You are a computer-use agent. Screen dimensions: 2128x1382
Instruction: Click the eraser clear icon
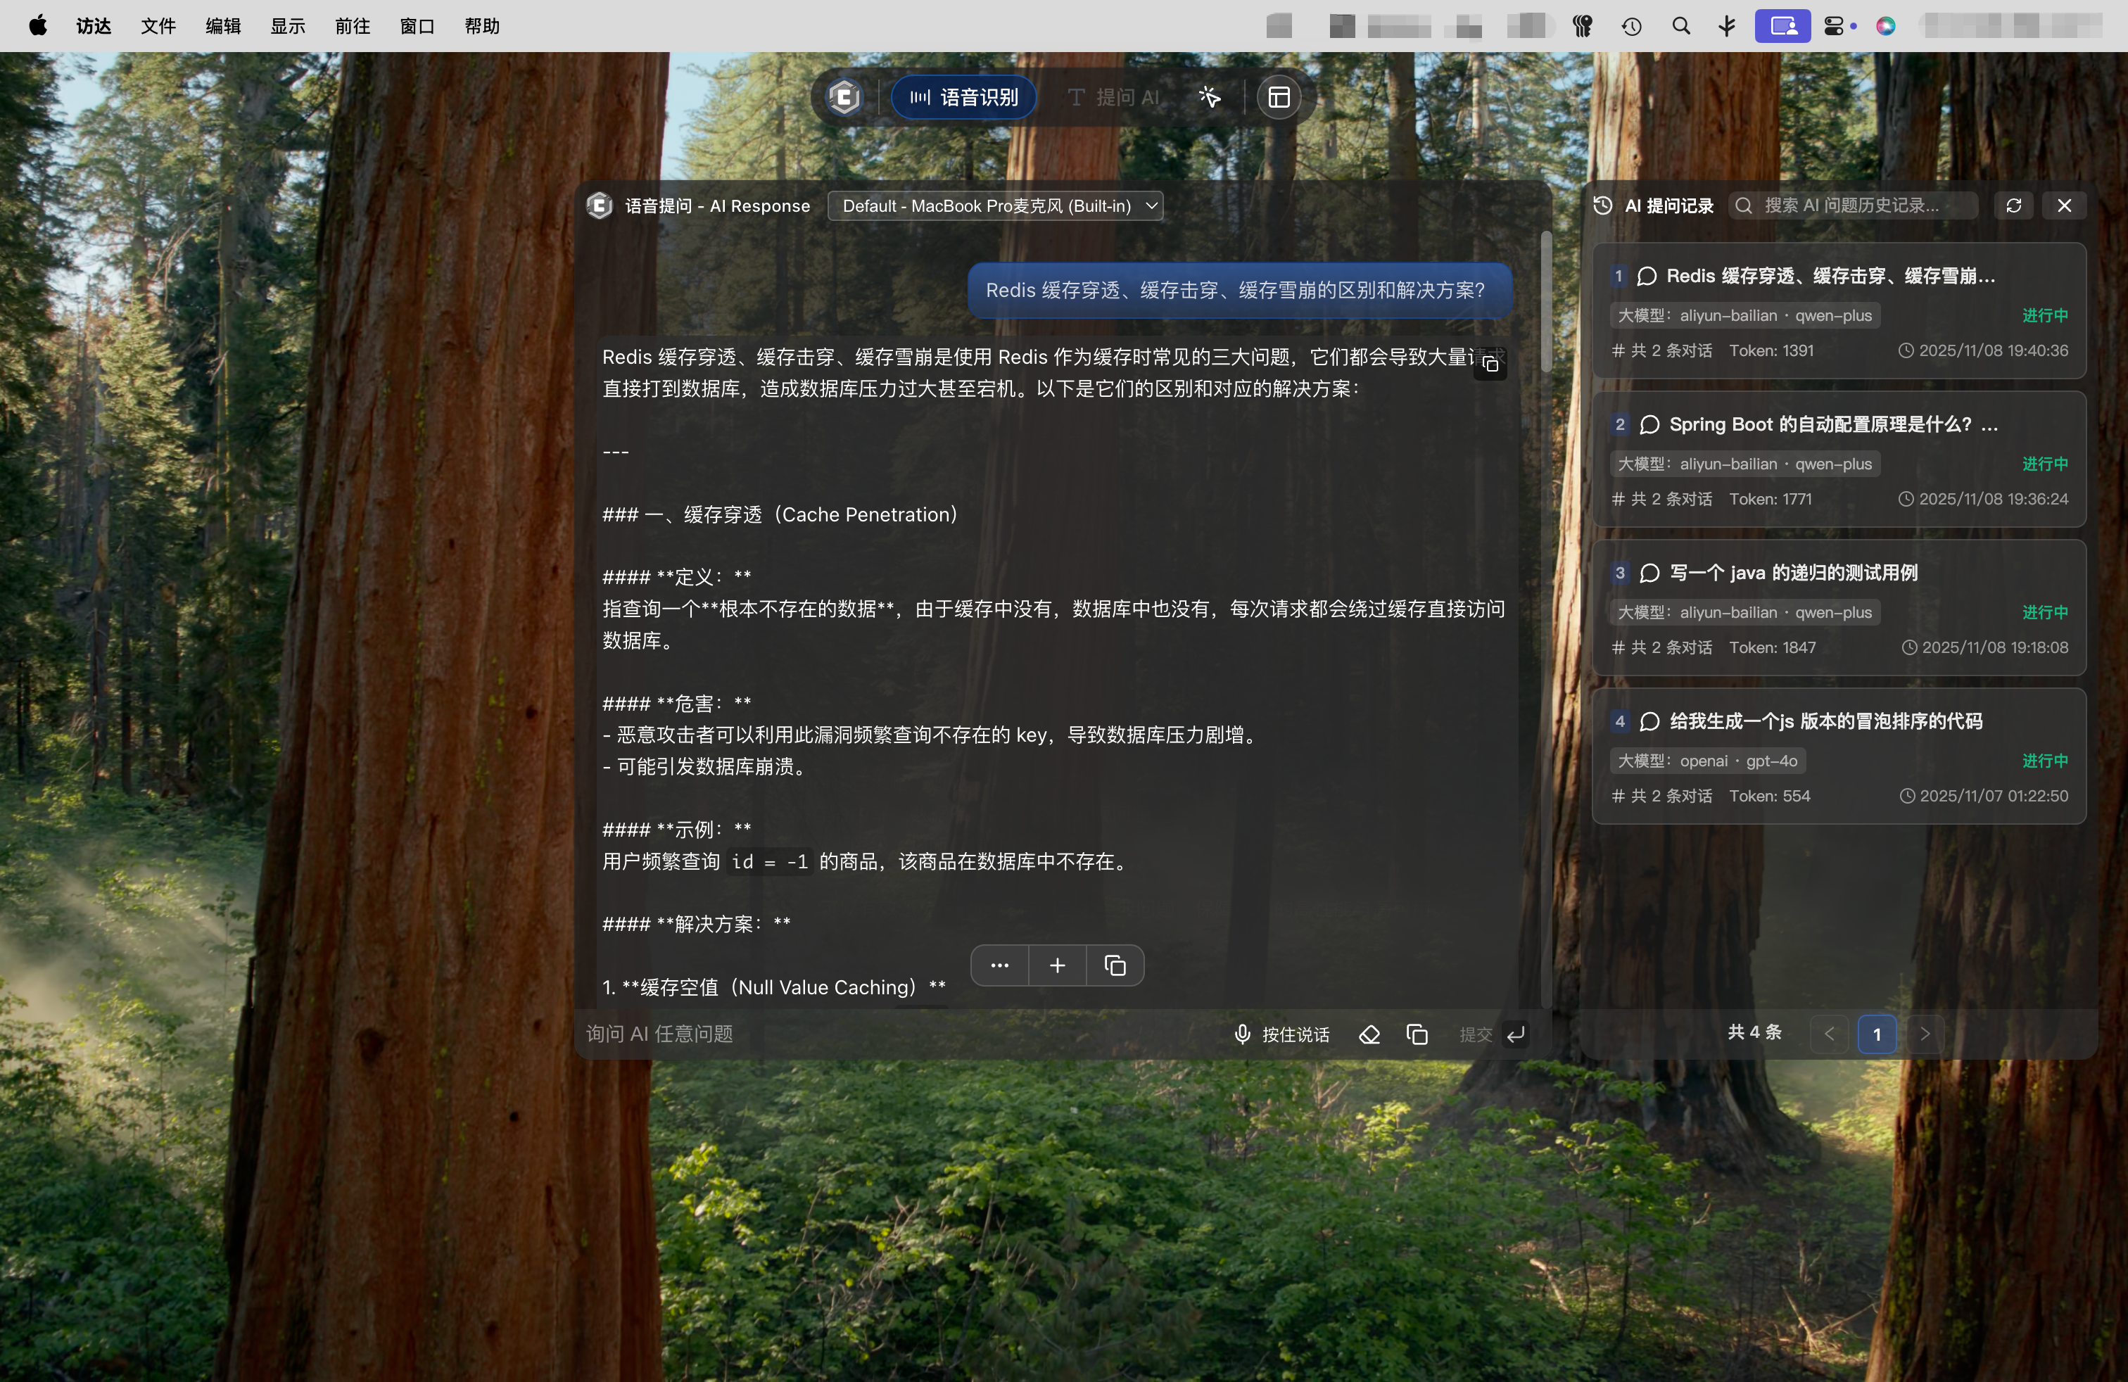coord(1369,1034)
